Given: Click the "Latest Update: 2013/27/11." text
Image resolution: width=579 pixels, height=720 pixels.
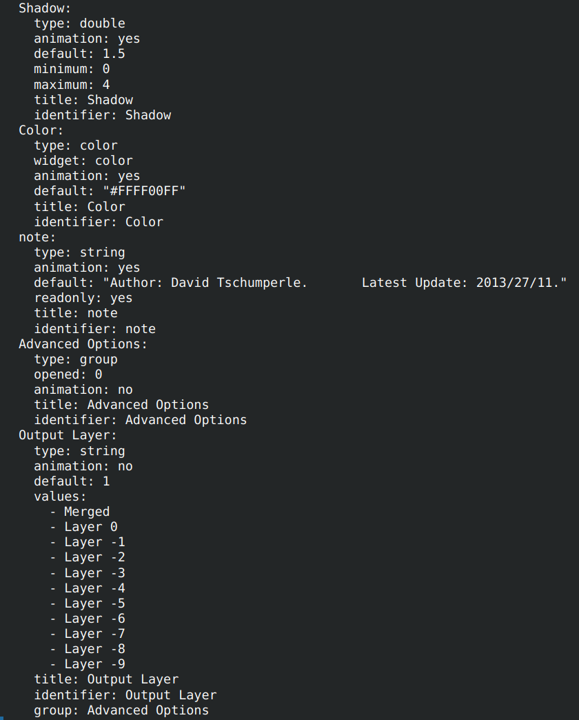Looking at the screenshot, I should (x=463, y=283).
